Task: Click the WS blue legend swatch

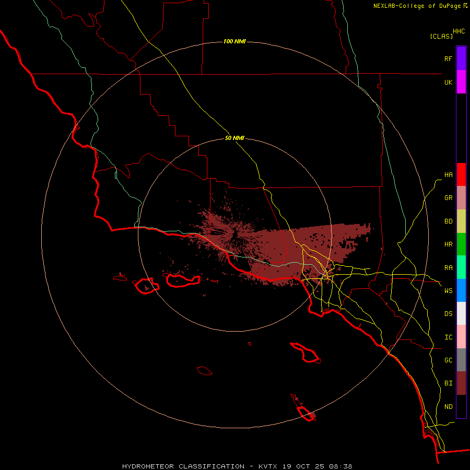Action: (461, 290)
